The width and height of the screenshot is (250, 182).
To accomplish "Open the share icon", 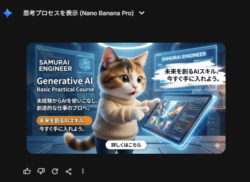I will [x=69, y=172].
